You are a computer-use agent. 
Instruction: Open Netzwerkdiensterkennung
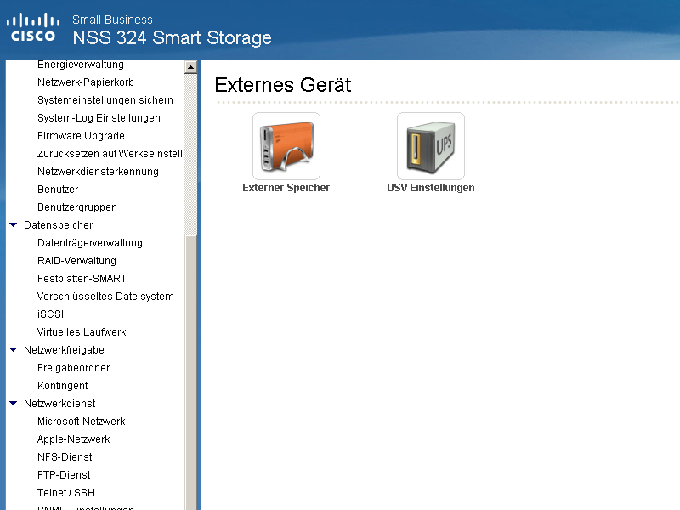98,172
